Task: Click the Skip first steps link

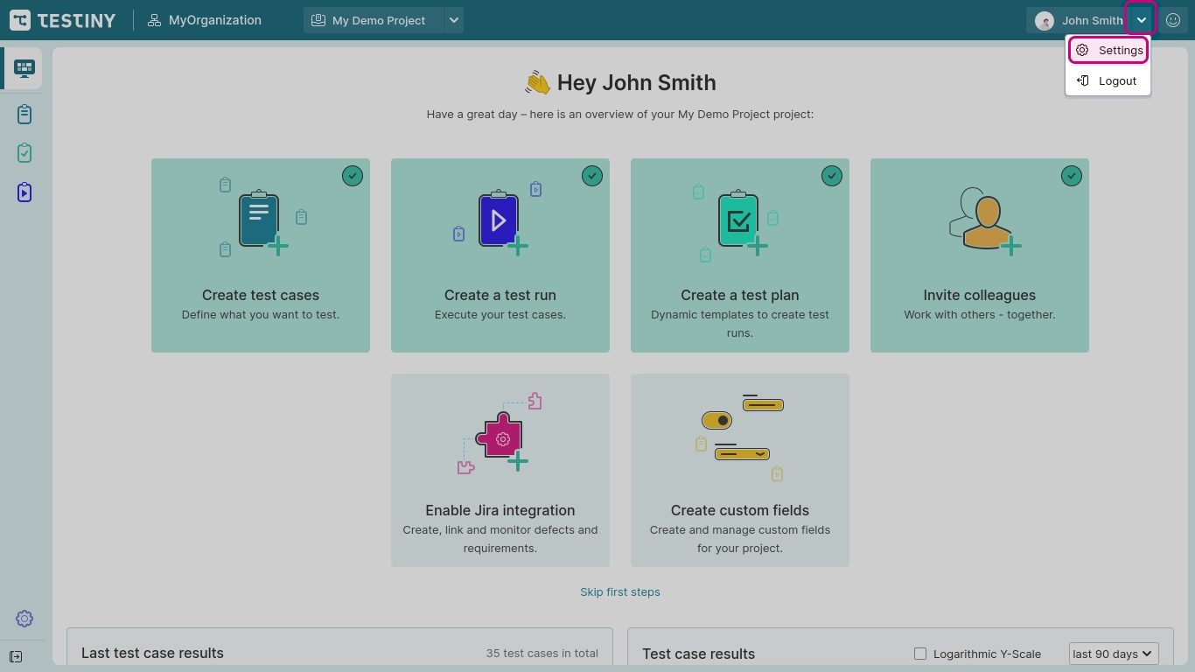Action: [619, 592]
